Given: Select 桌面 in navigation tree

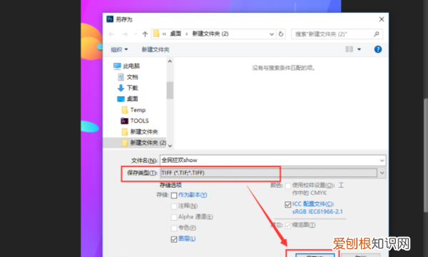Looking at the screenshot, I should click(x=128, y=99).
